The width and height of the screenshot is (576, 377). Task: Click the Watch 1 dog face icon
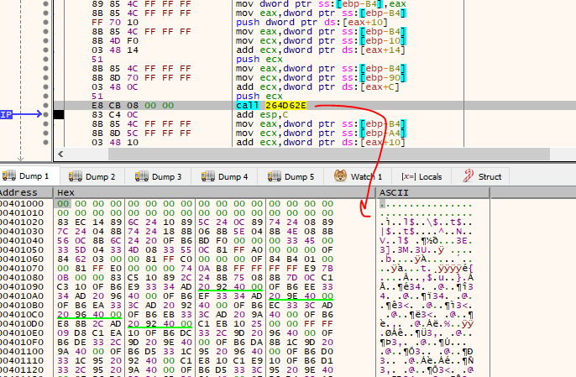tap(340, 176)
